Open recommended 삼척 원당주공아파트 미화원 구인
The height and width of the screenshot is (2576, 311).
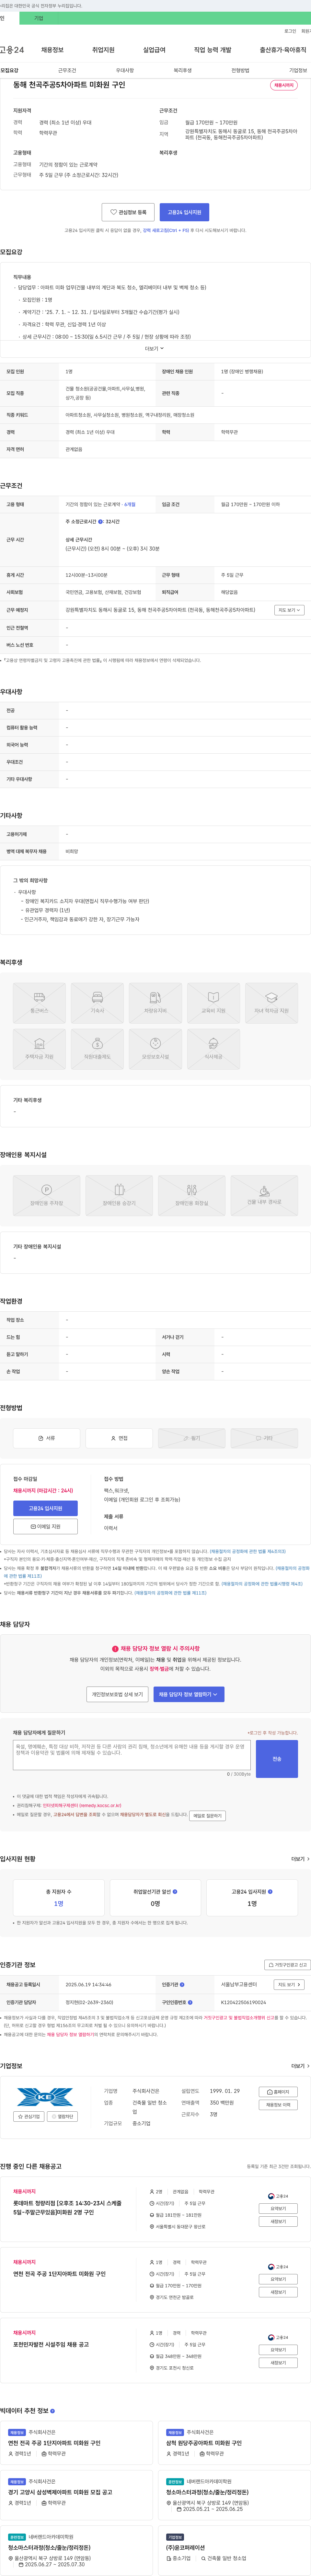coord(204,2443)
